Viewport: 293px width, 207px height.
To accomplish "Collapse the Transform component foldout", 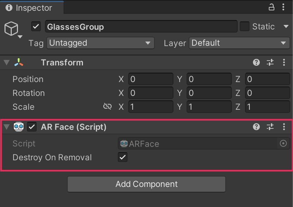I will click(6, 63).
